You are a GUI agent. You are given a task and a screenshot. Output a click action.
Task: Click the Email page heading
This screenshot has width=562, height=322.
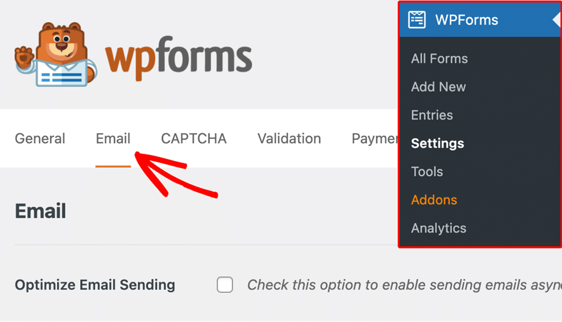(x=40, y=211)
